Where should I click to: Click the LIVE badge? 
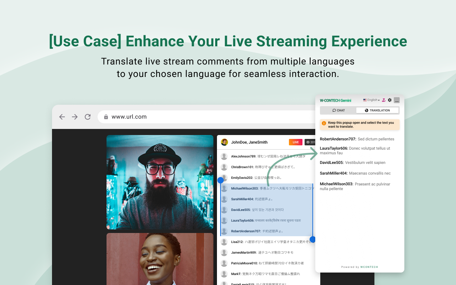(296, 142)
